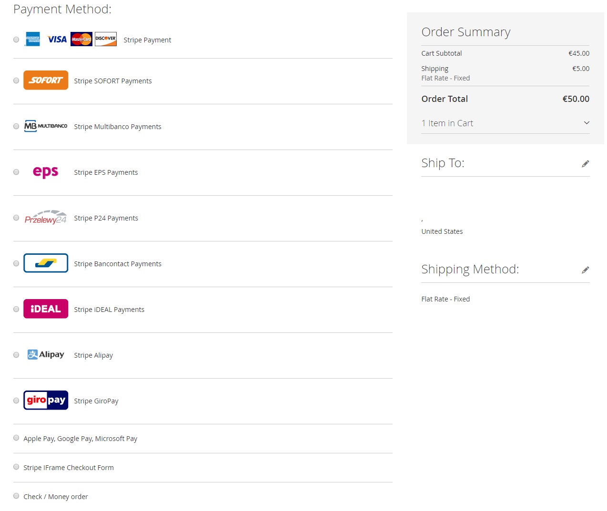Click the Przelewy24 payment logo
The image size is (607, 511).
pyautogui.click(x=46, y=218)
